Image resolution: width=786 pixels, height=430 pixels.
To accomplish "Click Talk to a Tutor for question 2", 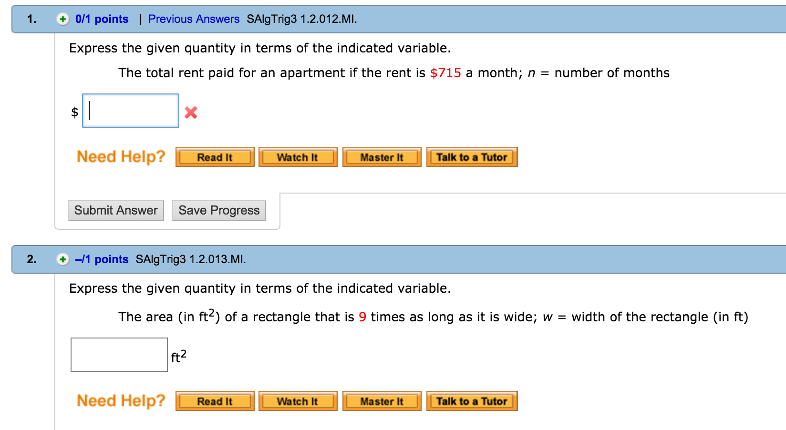I will 472,401.
